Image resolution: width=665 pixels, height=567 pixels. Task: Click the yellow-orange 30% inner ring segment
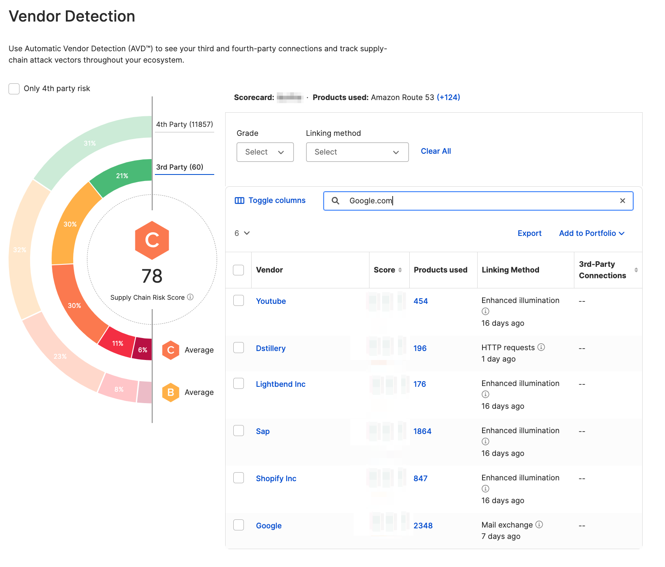coord(70,224)
